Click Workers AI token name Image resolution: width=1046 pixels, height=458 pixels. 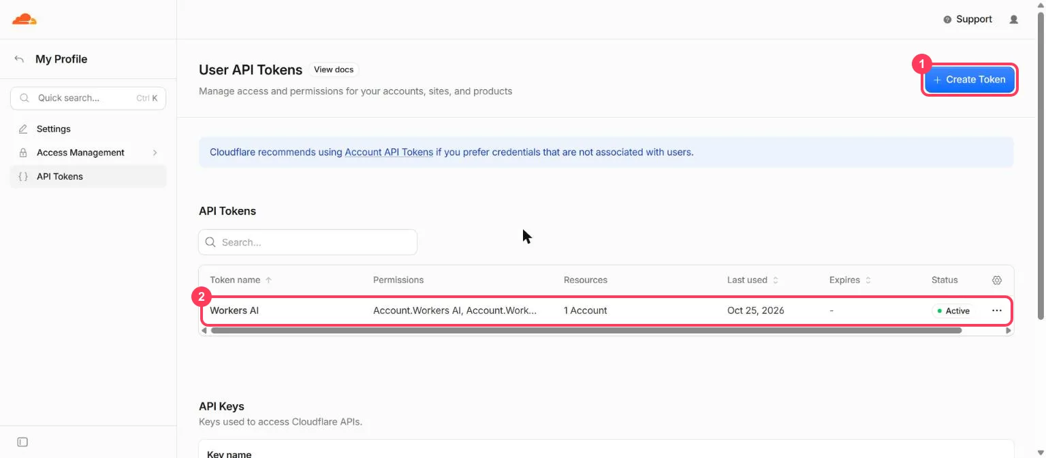(x=234, y=310)
